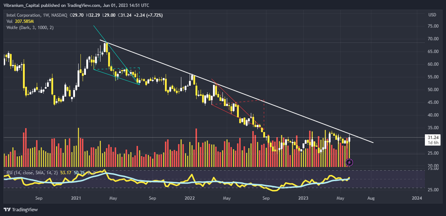Click the 55.00 price axis label
Screen dimensions: 446x216
(433, 77)
